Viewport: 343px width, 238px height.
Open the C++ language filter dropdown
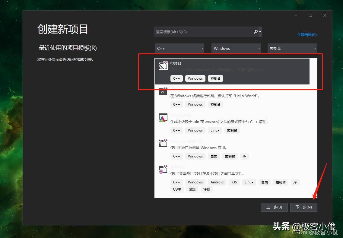pos(179,48)
